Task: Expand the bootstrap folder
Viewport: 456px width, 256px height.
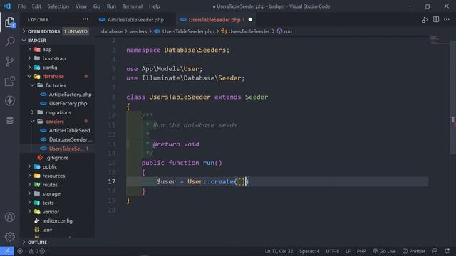Action: point(54,58)
